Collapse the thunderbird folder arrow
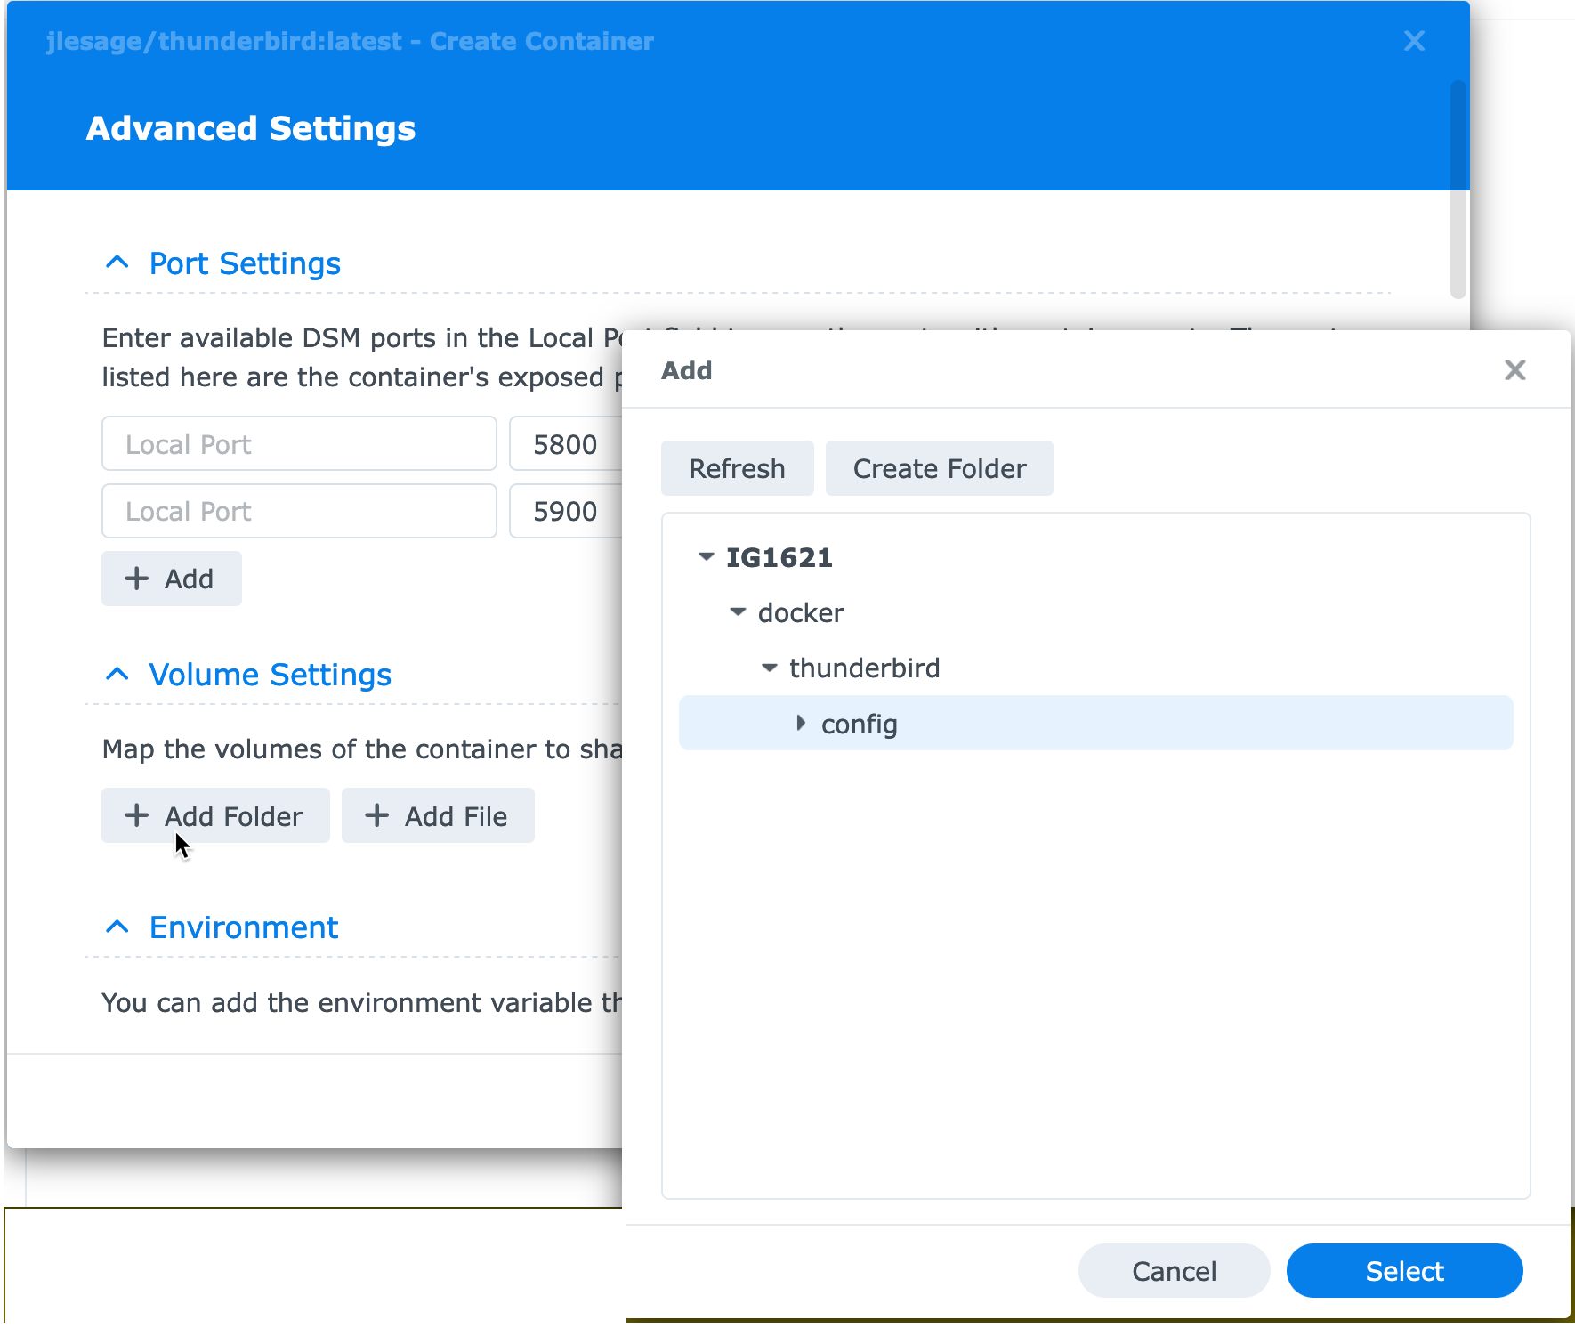Viewport: 1575px width, 1328px height. tap(770, 667)
